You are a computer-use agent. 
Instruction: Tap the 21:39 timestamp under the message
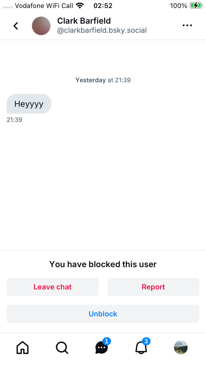click(x=14, y=120)
